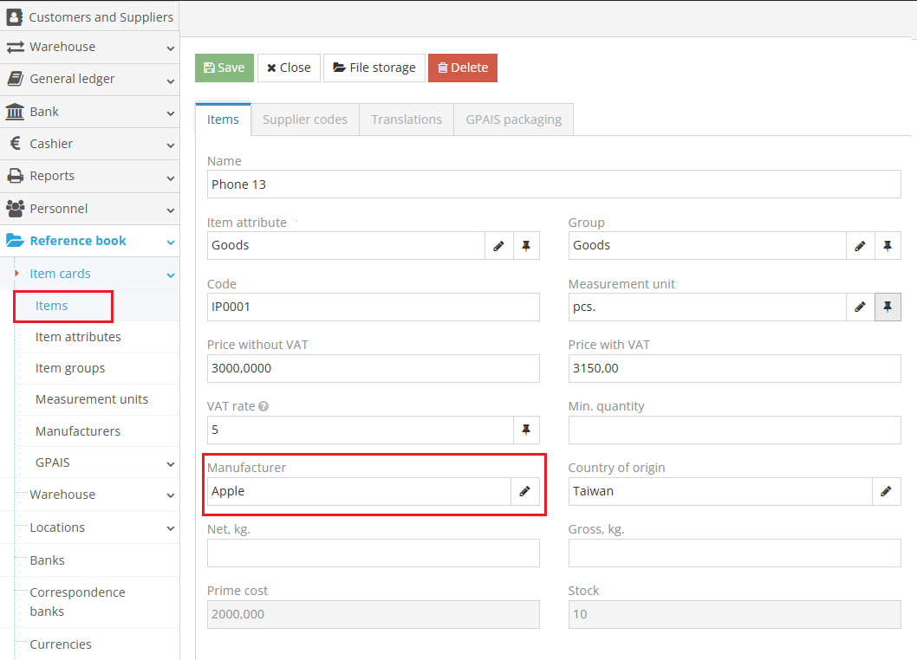Image resolution: width=917 pixels, height=660 pixels.
Task: Click the Bank icon in the sidebar
Action: (12, 112)
